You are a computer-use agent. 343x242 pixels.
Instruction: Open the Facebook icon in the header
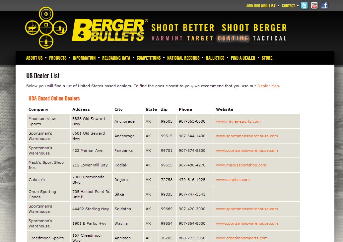[x=324, y=5]
